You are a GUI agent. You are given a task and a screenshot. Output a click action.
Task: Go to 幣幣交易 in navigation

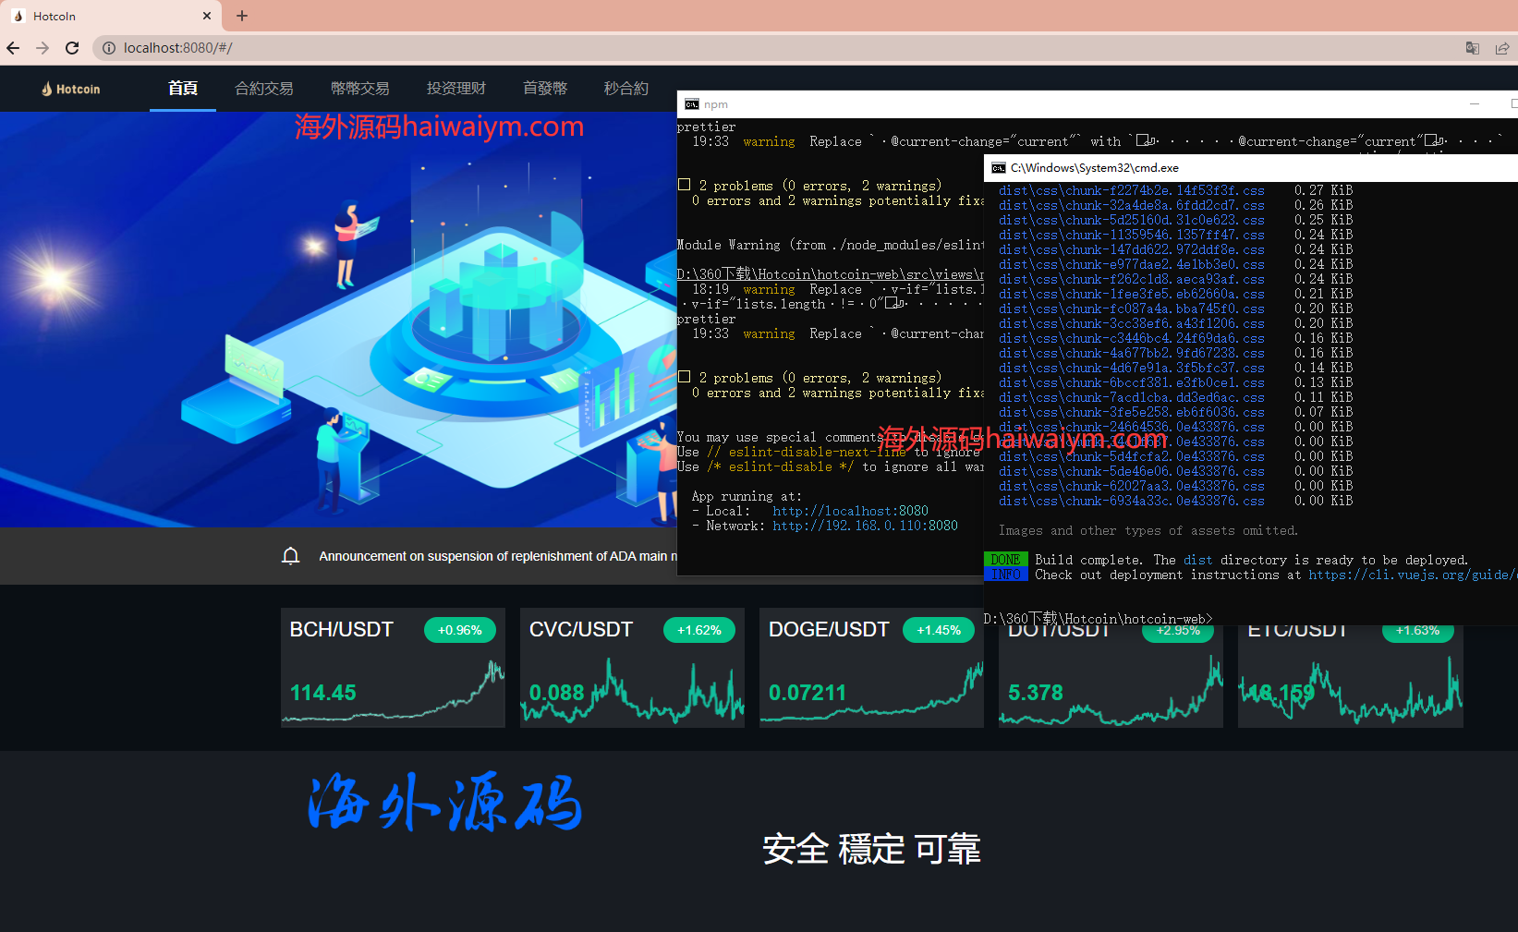[360, 89]
